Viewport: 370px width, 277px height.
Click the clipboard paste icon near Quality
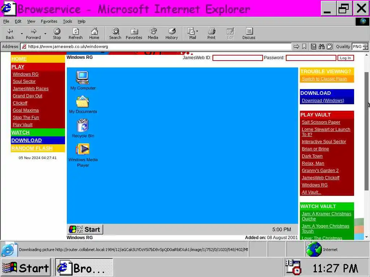pos(330,47)
